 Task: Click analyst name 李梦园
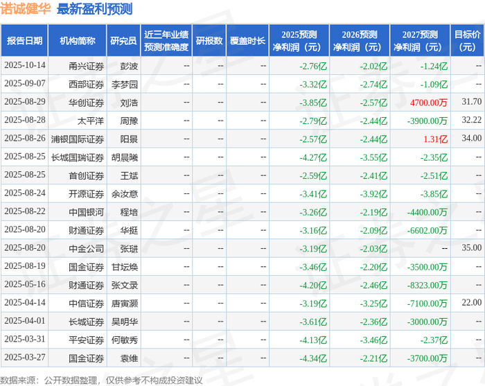(x=125, y=84)
